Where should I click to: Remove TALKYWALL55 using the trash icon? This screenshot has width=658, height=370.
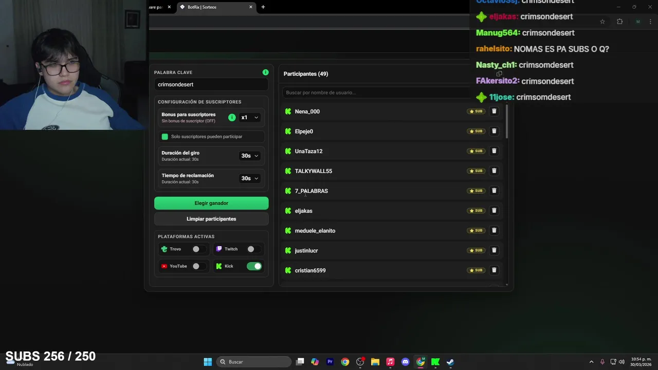(x=494, y=171)
